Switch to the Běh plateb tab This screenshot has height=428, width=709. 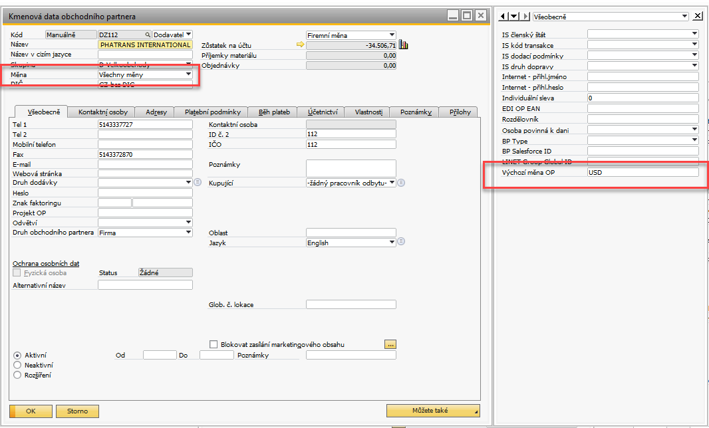pyautogui.click(x=274, y=112)
